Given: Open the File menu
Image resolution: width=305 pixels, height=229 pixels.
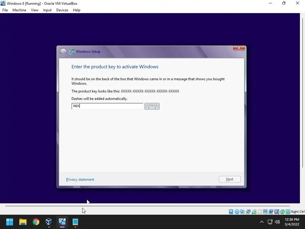Looking at the screenshot, I should pos(5,10).
